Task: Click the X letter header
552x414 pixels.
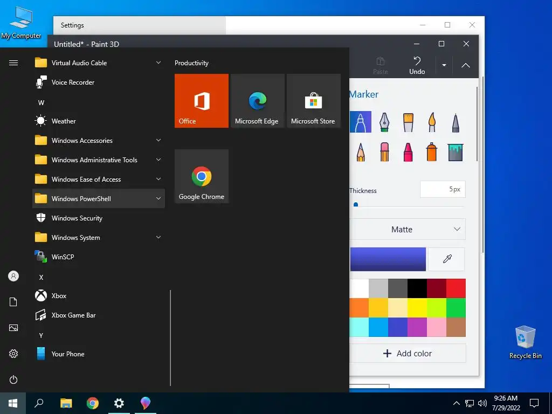Action: pos(41,278)
